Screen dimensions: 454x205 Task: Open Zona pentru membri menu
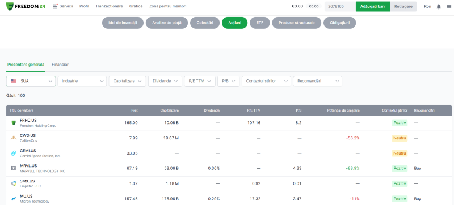(x=168, y=6)
